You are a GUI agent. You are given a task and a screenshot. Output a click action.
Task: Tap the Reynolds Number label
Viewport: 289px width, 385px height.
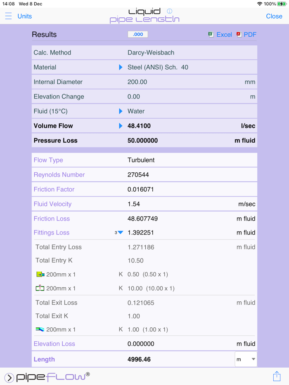pos(59,175)
